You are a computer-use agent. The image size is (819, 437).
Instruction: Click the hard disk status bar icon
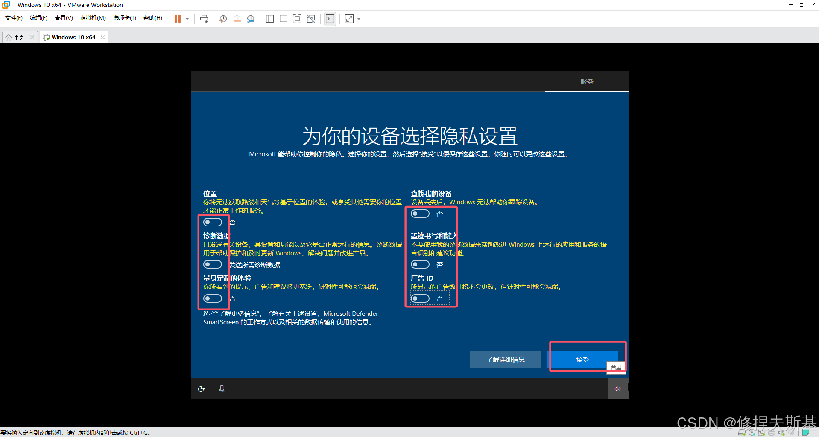click(x=742, y=433)
